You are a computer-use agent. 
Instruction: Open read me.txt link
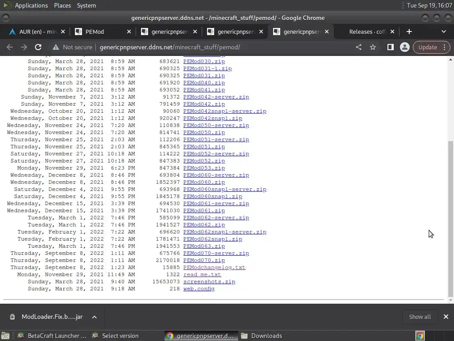(202, 274)
